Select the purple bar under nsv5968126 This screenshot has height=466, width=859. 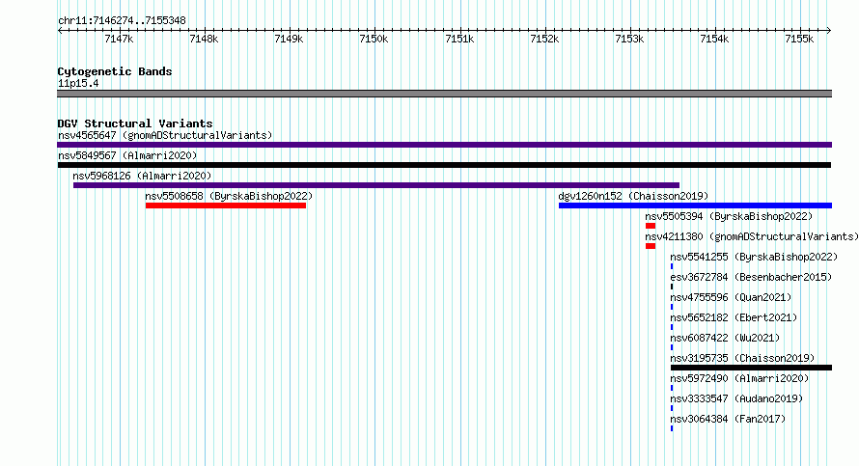(376, 185)
